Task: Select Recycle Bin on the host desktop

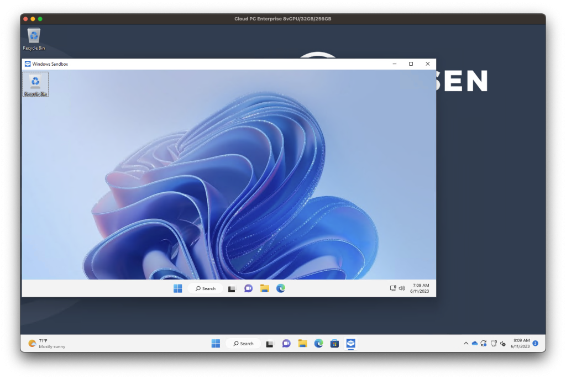Action: pos(34,39)
